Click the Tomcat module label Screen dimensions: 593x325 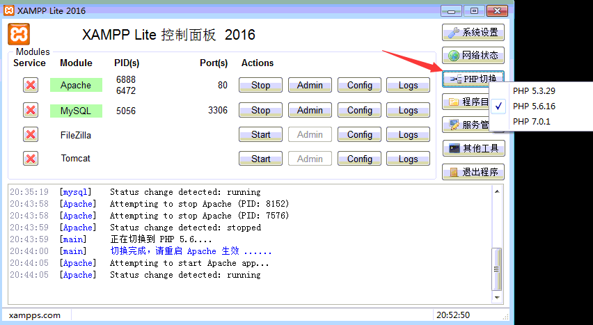(76, 158)
